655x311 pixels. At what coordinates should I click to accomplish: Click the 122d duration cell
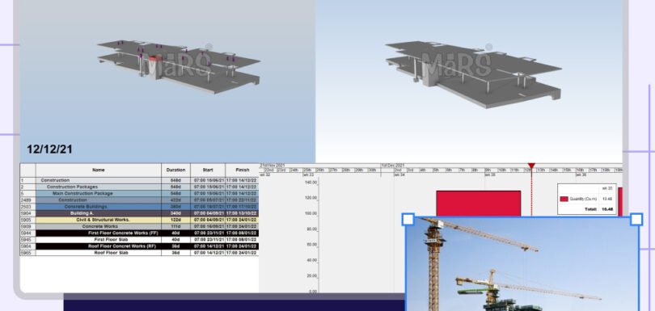click(x=175, y=220)
